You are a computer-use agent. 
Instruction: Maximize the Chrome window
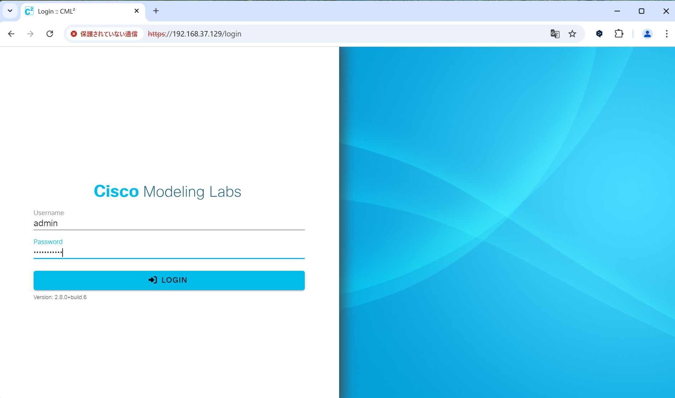[641, 11]
